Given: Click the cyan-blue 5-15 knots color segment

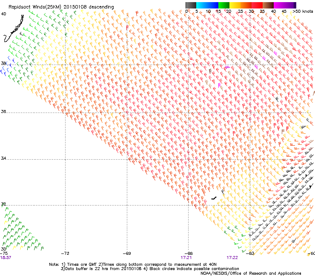Looking at the screenshot, I should (207, 5).
